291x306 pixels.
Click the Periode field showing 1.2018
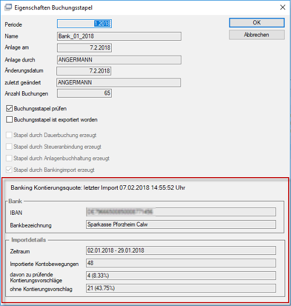[x=84, y=24]
